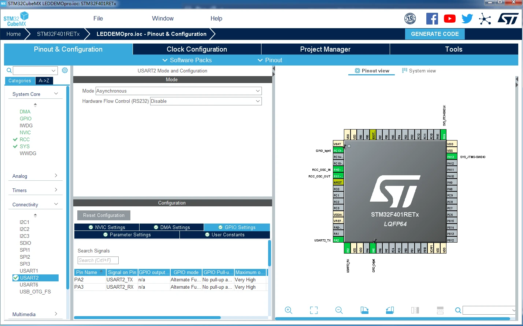Open the User Constants tab

(x=225, y=235)
